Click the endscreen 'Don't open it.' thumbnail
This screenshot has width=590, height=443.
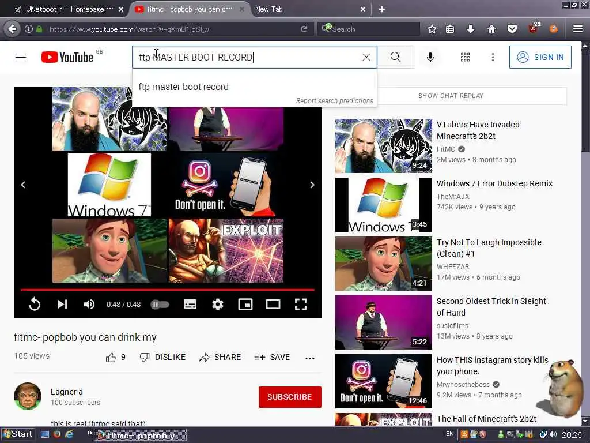[x=226, y=185]
